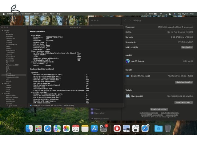Image resolution: width=197 pixels, height=147 pixels.
Task: Open the red stop-hand AdBlock app
Action: click(117, 128)
